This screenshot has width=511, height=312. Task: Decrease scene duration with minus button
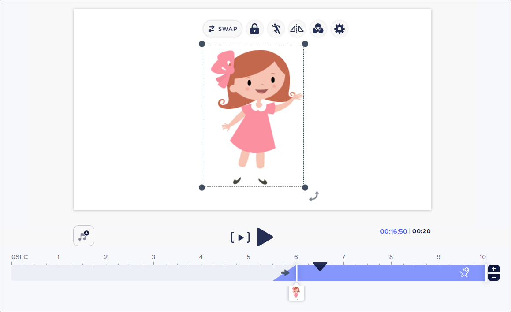494,277
